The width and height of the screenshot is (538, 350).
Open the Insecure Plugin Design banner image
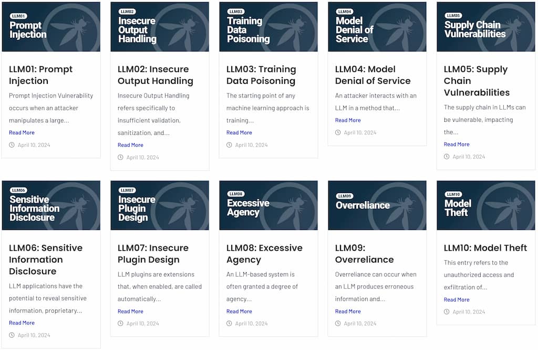pos(160,205)
